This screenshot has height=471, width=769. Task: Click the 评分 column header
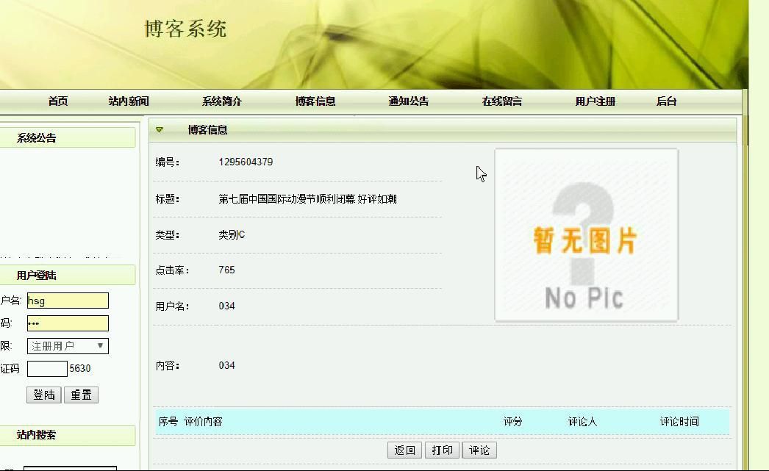[512, 422]
